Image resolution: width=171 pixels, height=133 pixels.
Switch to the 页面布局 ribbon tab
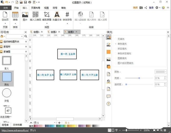(36, 8)
